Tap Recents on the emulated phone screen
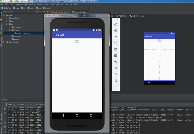Image resolution: width=194 pixels, height=134 pixels. pos(91,116)
